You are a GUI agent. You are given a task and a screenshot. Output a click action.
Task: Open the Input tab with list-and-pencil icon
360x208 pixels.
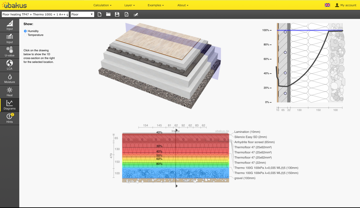pyautogui.click(x=9, y=38)
